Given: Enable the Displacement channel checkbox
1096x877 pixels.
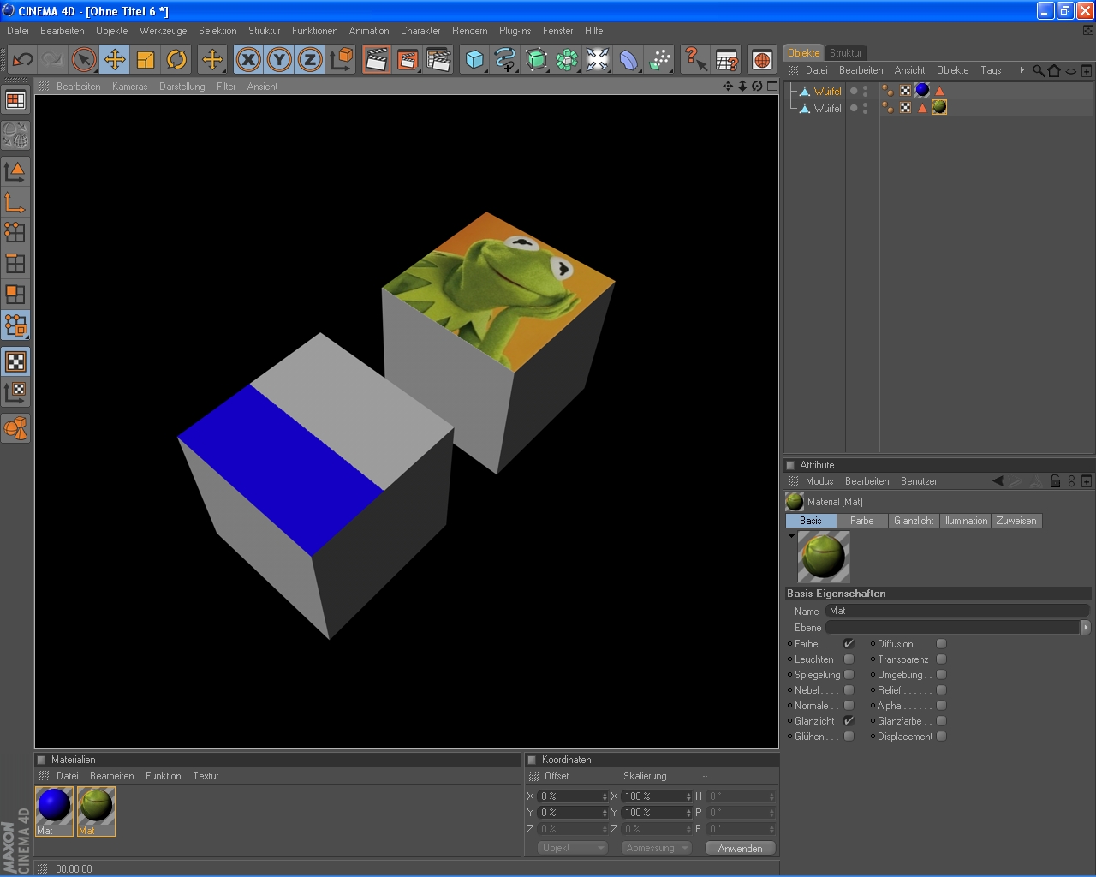Looking at the screenshot, I should pyautogui.click(x=941, y=737).
